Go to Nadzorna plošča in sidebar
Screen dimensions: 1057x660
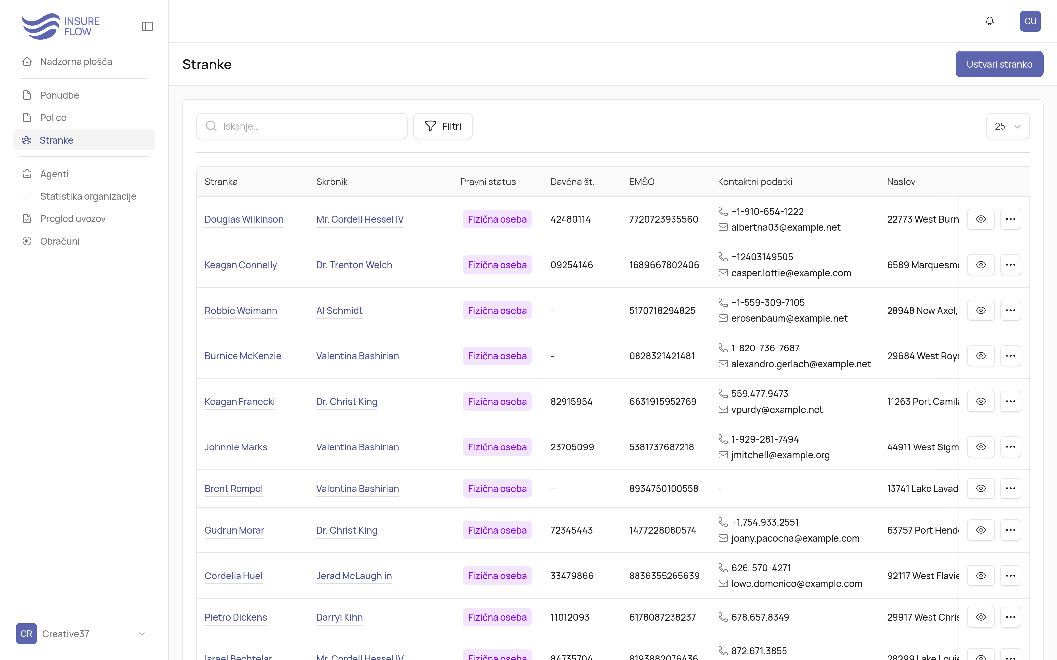coord(76,62)
